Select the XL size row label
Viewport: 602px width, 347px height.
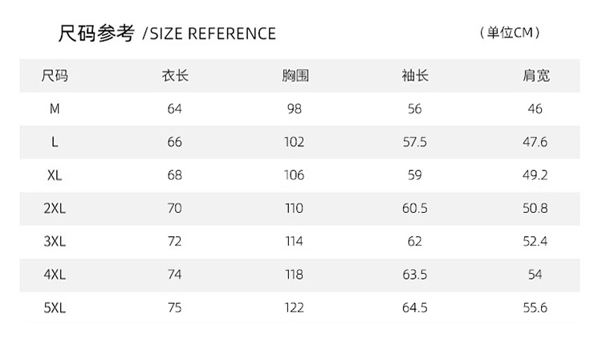[55, 175]
